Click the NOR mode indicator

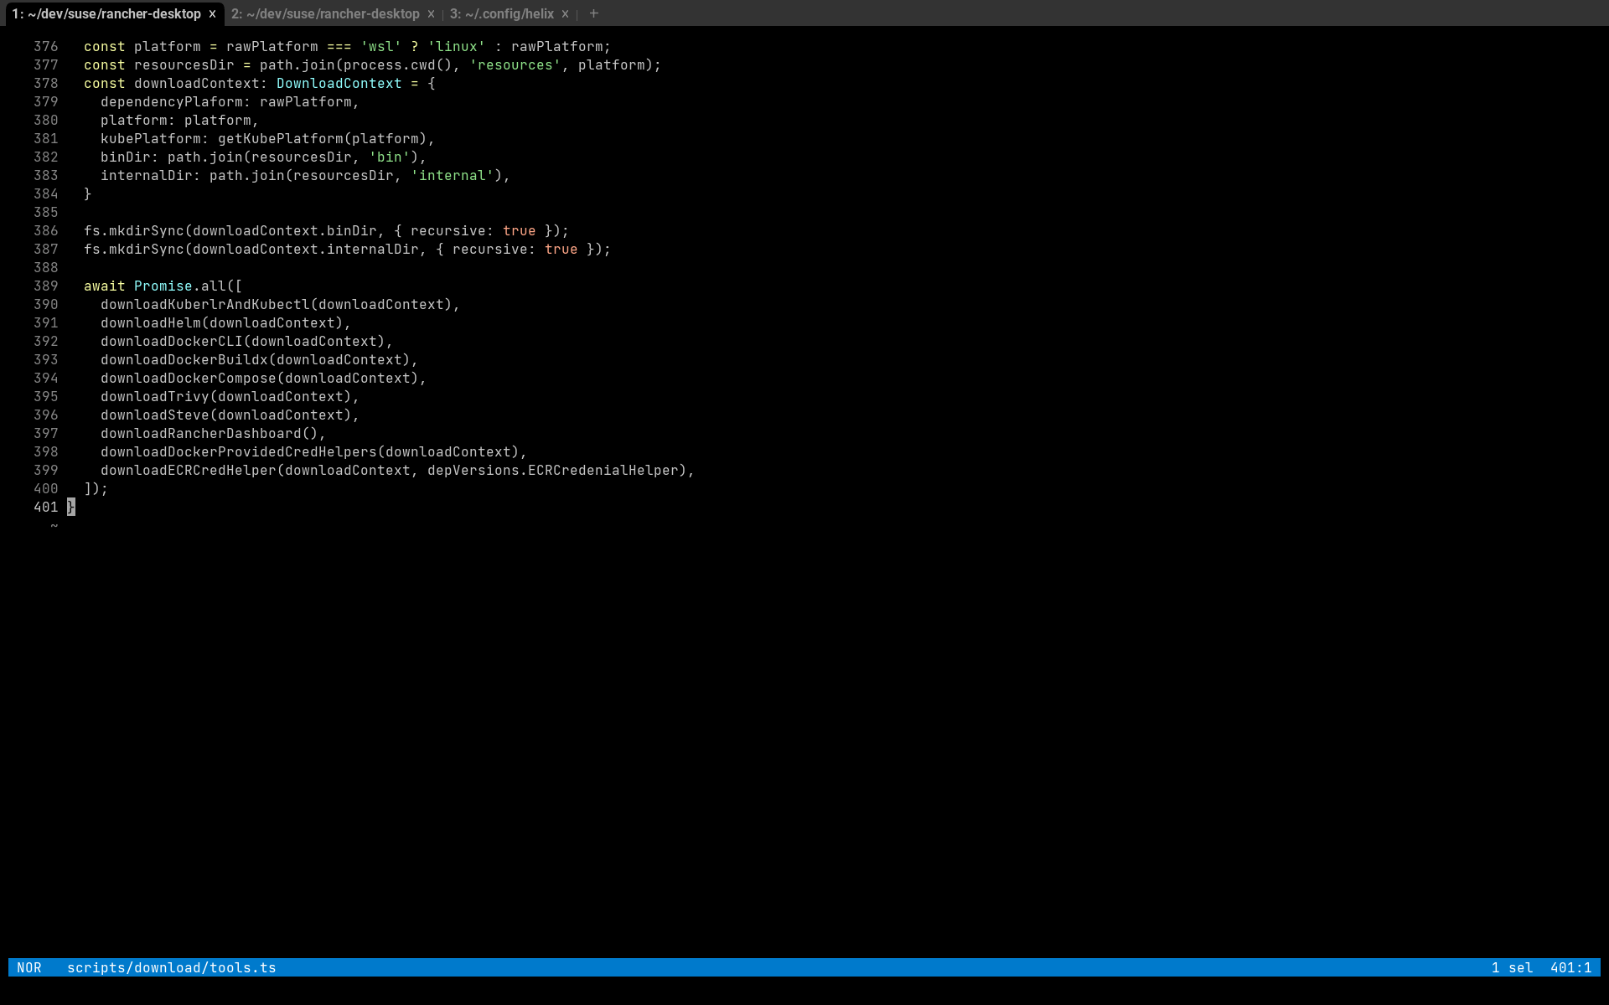[x=28, y=967]
